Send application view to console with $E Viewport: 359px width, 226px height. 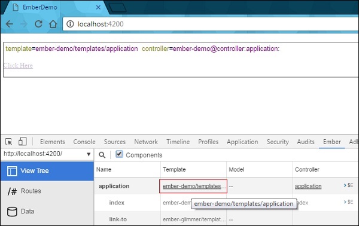[x=348, y=185]
